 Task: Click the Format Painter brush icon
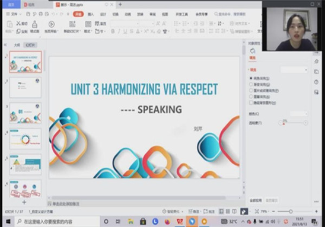click(34, 24)
